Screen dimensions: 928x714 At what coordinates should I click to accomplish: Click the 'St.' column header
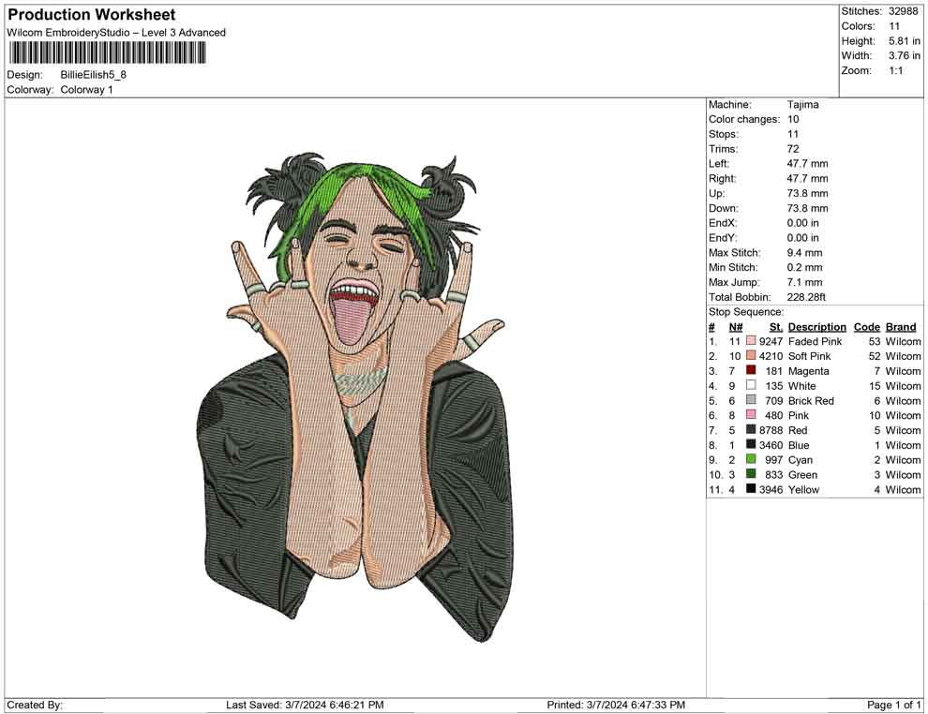point(776,327)
